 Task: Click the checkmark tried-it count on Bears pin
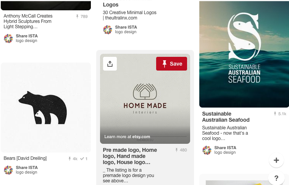click(x=84, y=159)
